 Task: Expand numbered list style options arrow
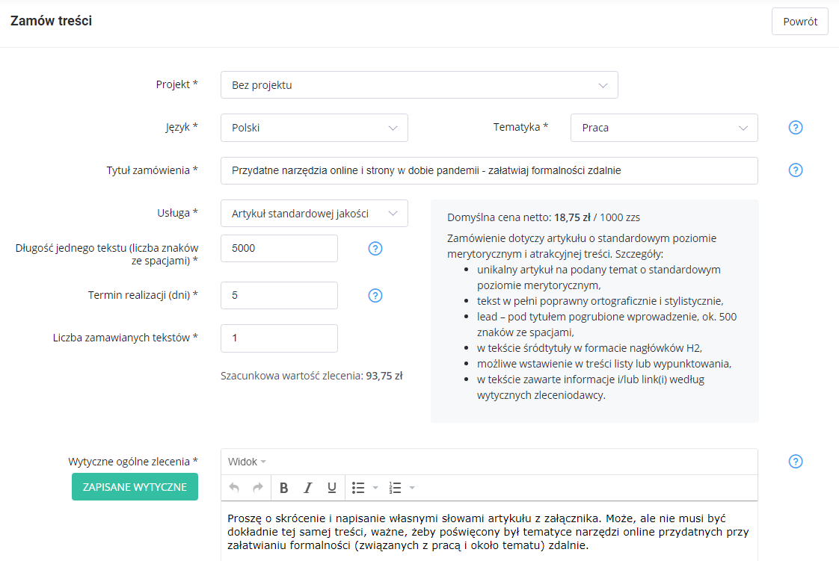412,488
